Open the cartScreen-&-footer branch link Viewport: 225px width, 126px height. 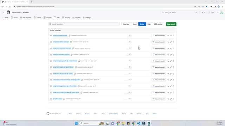(63, 73)
